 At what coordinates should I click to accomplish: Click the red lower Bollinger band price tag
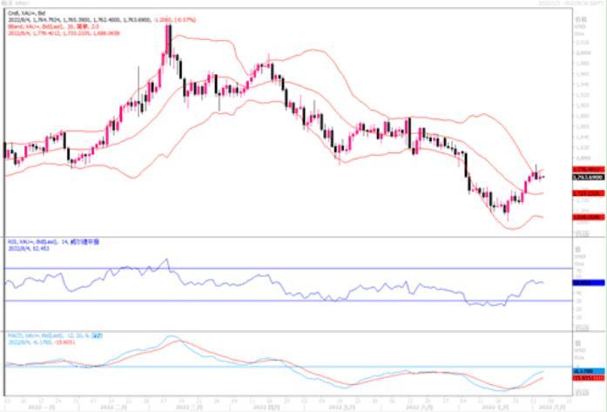click(583, 219)
